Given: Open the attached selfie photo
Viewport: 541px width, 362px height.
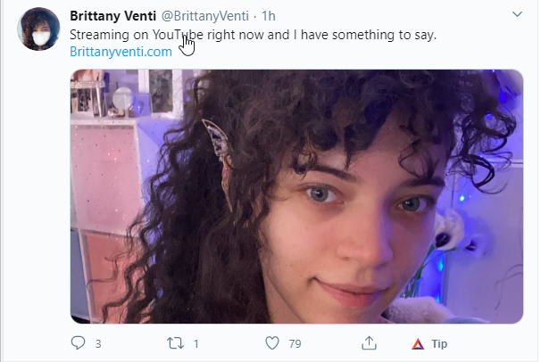Looking at the screenshot, I should coord(296,196).
